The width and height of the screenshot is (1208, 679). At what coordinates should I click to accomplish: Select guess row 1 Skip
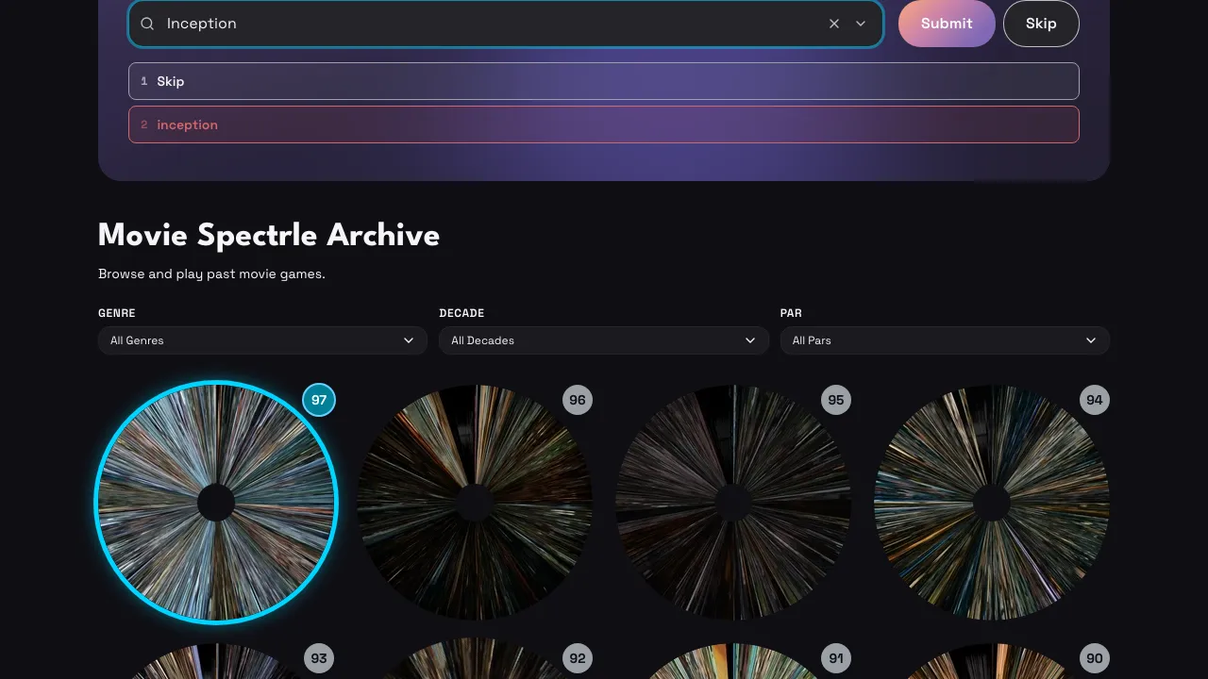[x=604, y=81]
